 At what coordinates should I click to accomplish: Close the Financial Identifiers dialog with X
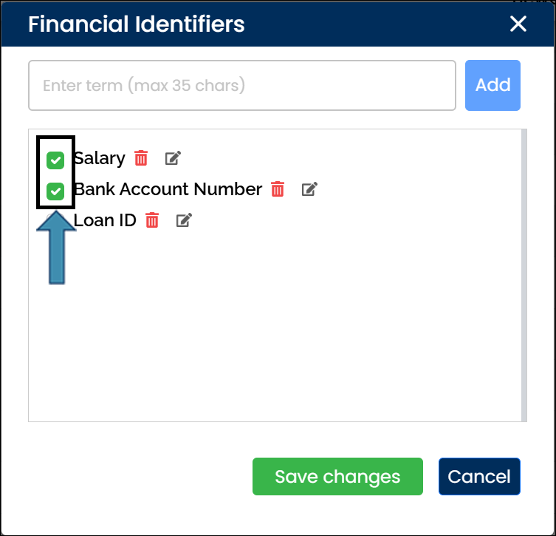click(518, 24)
